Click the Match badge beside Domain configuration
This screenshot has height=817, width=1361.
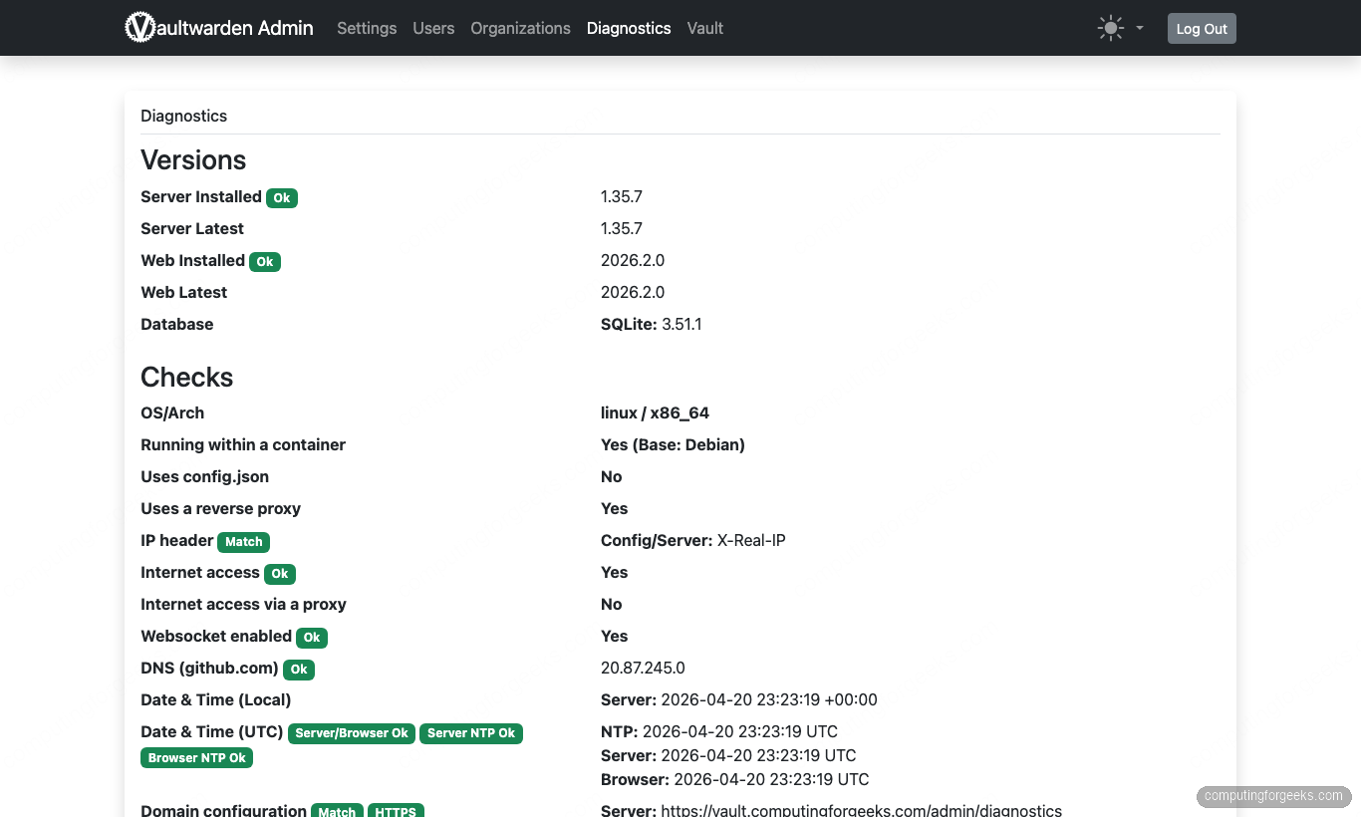(337, 811)
